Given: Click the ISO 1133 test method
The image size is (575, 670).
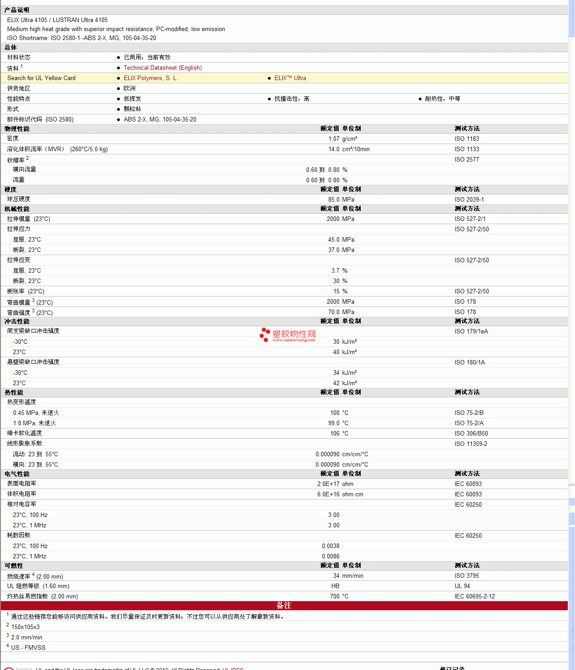Looking at the screenshot, I should click(467, 149).
